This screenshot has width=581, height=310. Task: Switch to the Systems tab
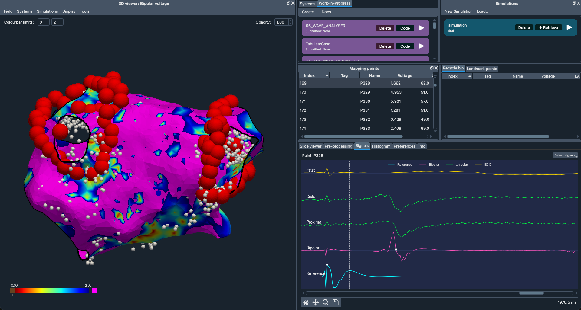(x=307, y=4)
